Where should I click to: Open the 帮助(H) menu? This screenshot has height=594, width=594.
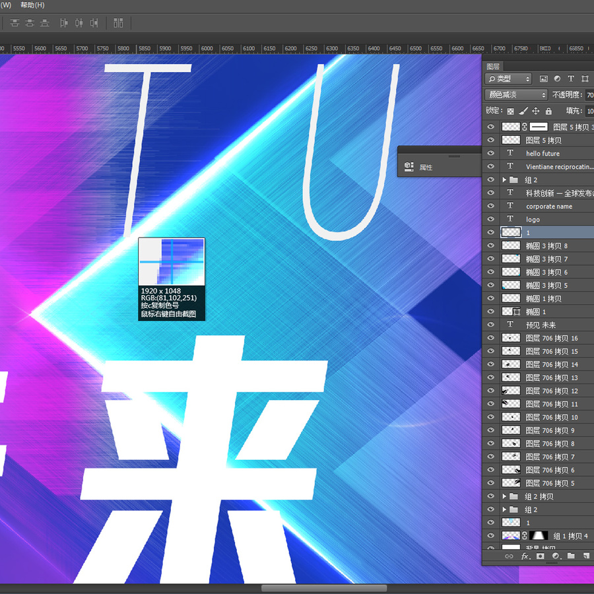32,5
